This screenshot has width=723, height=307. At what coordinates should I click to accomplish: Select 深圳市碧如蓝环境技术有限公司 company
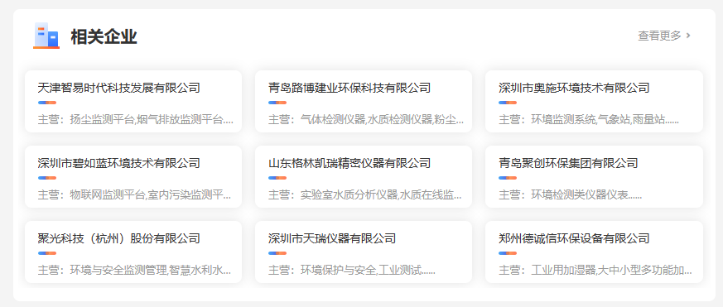point(119,163)
